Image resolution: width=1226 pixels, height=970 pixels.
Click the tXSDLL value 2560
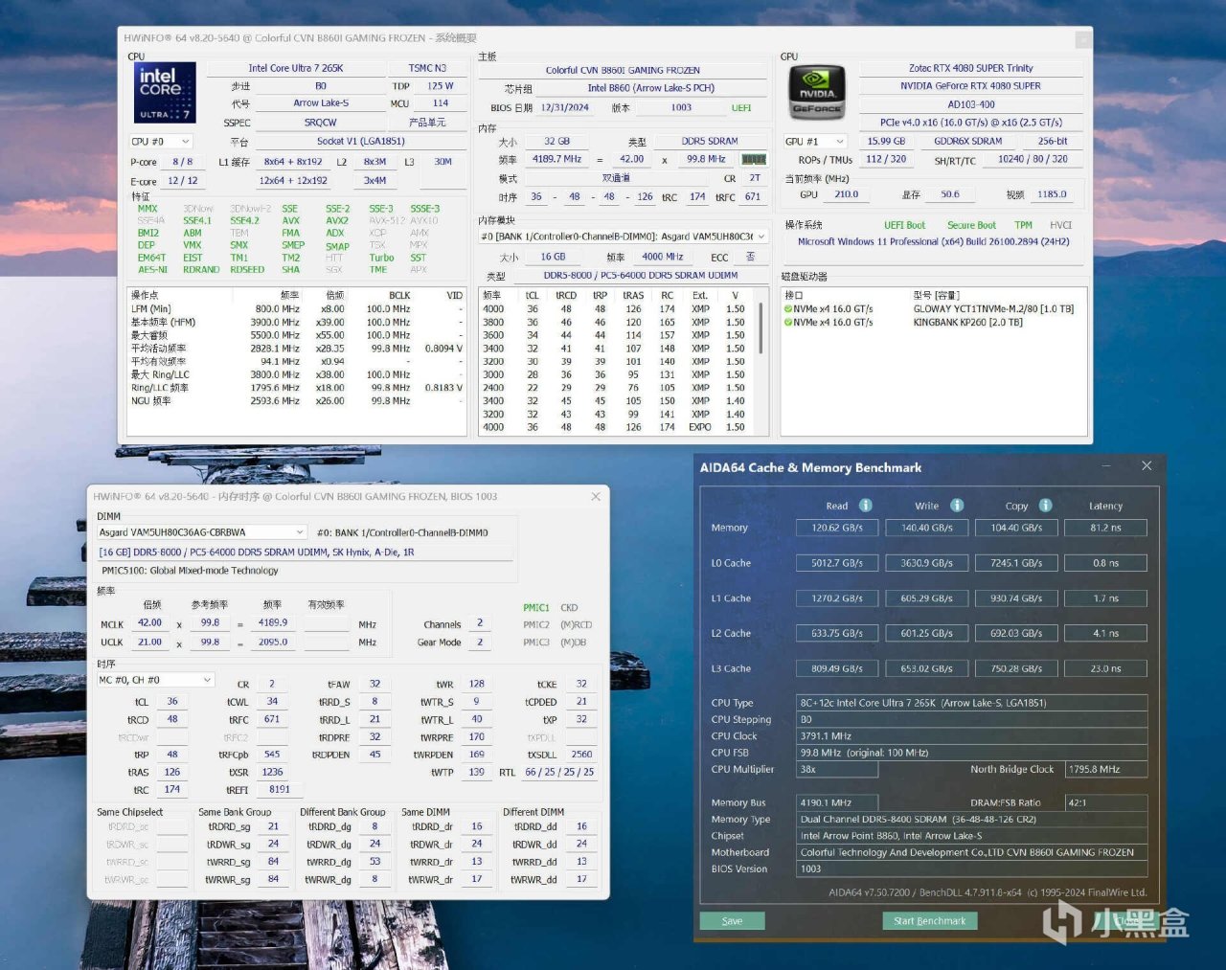(x=581, y=755)
